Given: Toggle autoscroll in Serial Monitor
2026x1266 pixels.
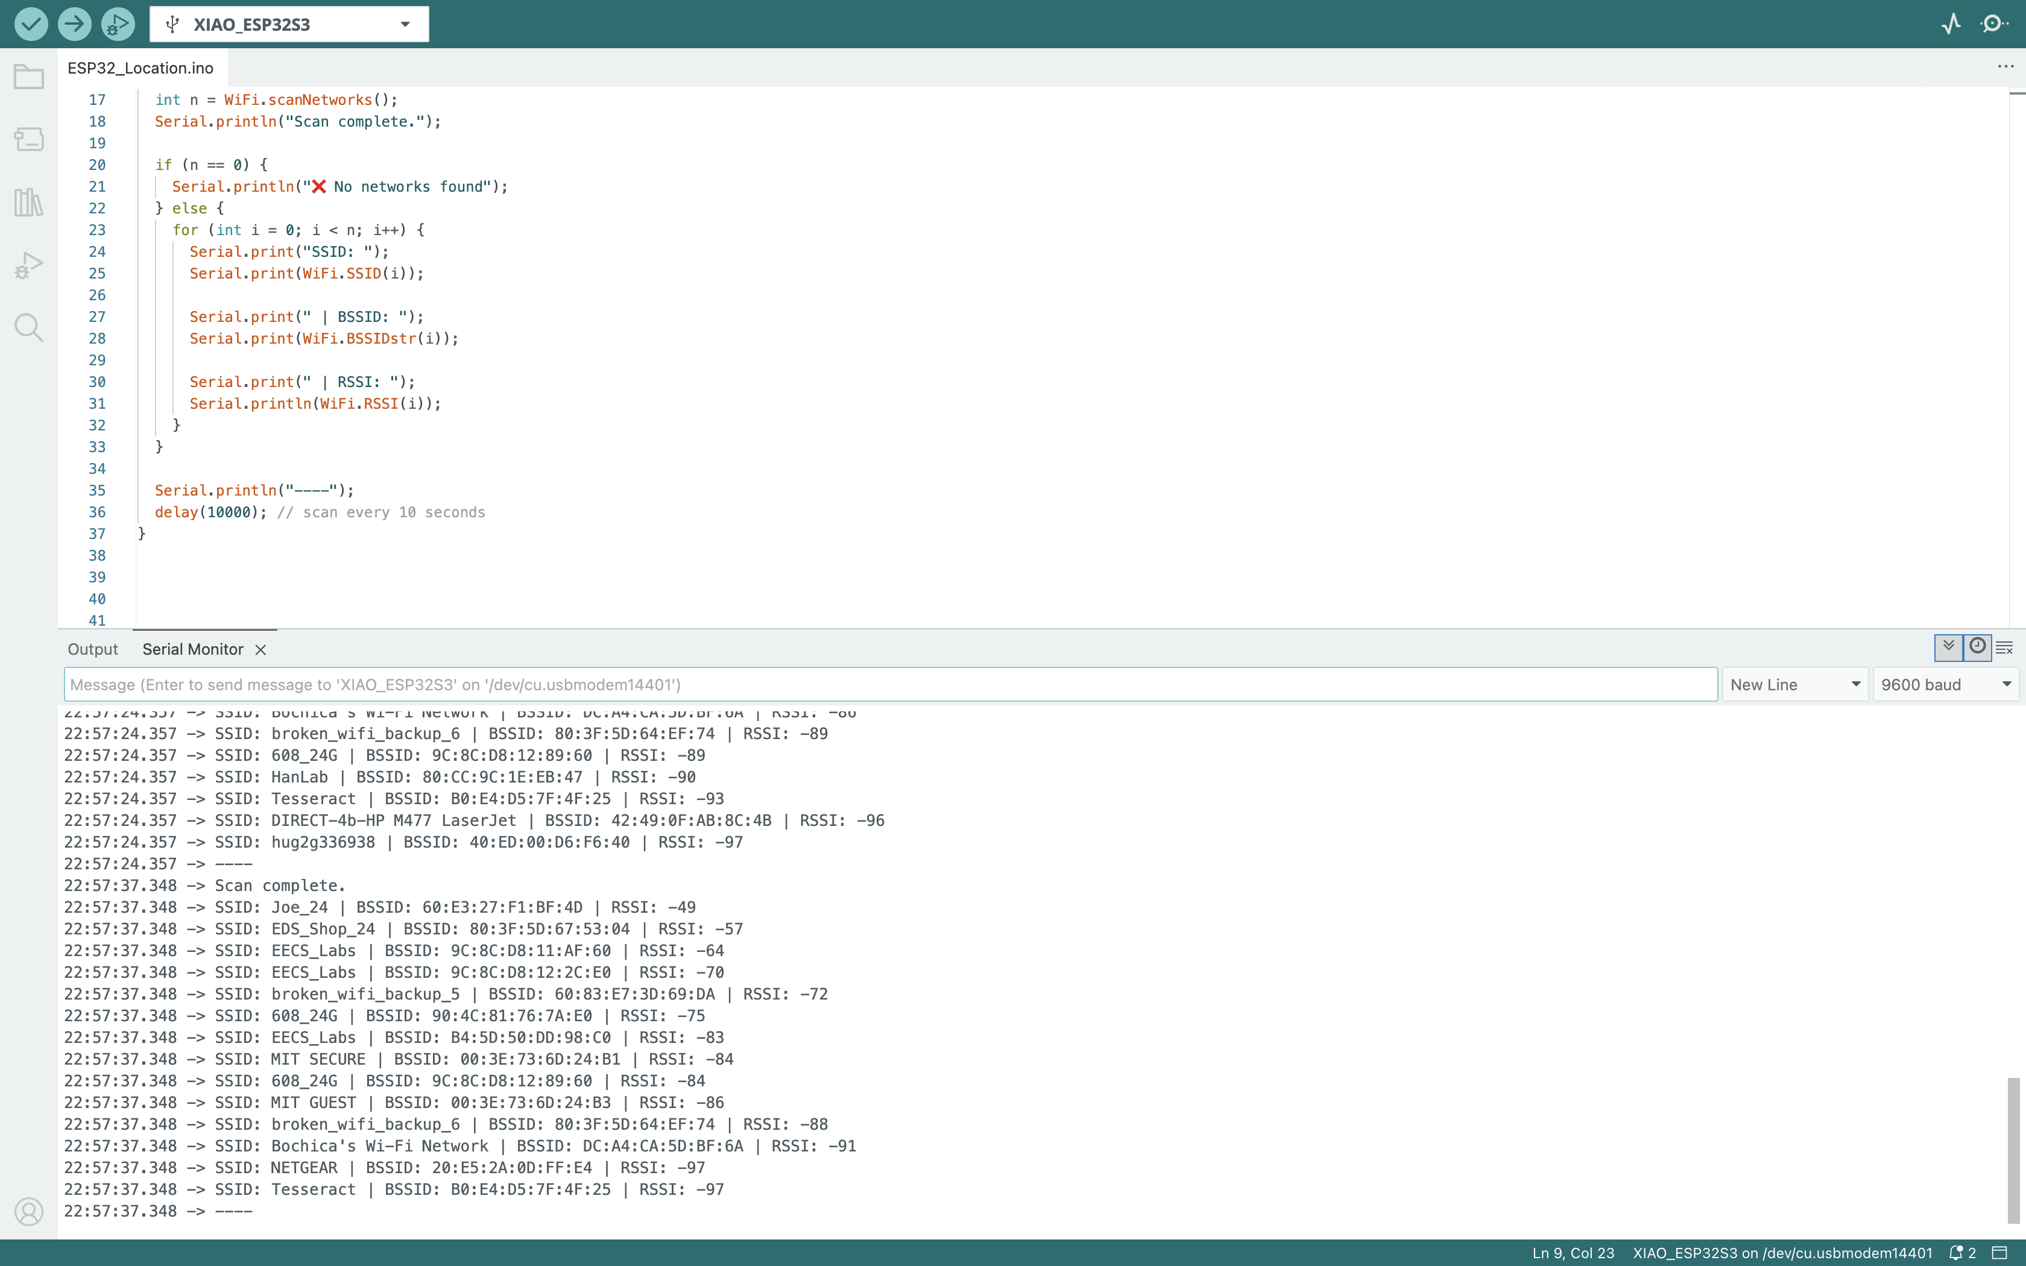Looking at the screenshot, I should (1948, 646).
